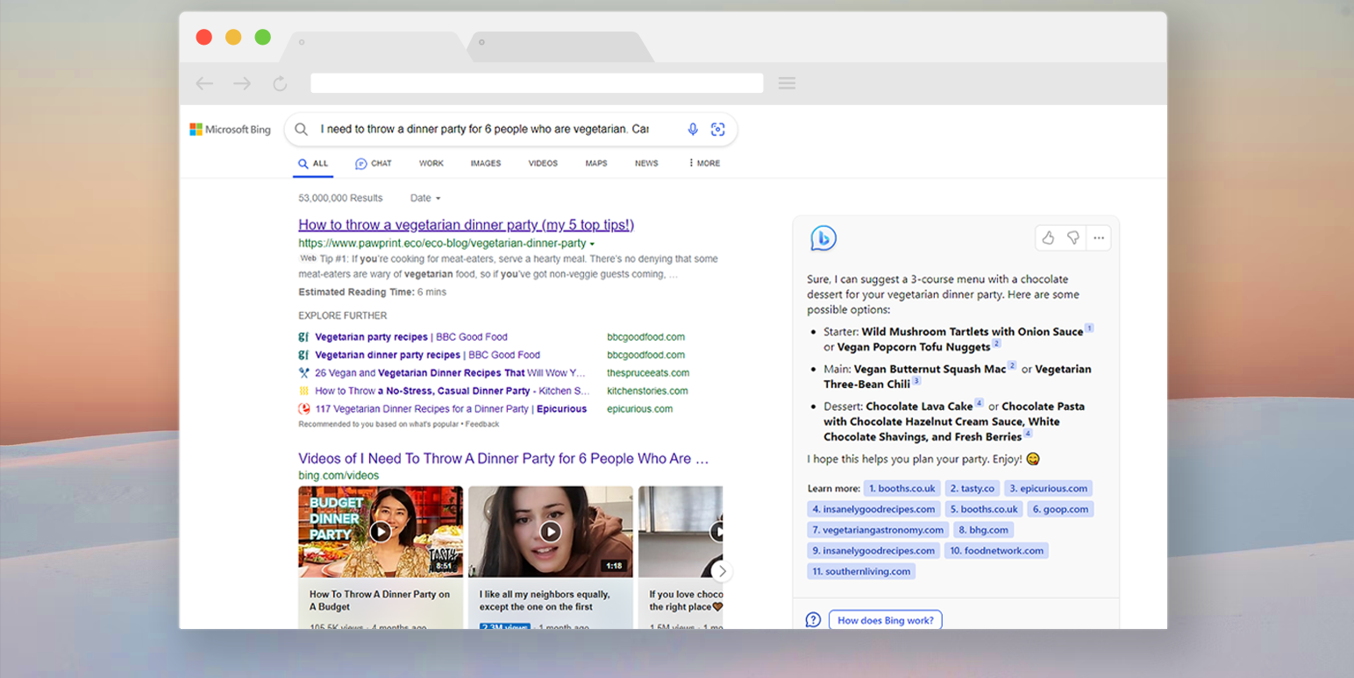This screenshot has height=678, width=1354.
Task: Click 'How To Throw A Dinner Party on A Budget' title
Action: [380, 600]
